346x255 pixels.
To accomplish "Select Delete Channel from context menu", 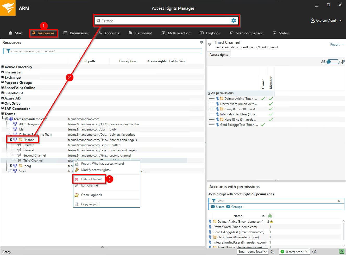I will click(x=92, y=179).
